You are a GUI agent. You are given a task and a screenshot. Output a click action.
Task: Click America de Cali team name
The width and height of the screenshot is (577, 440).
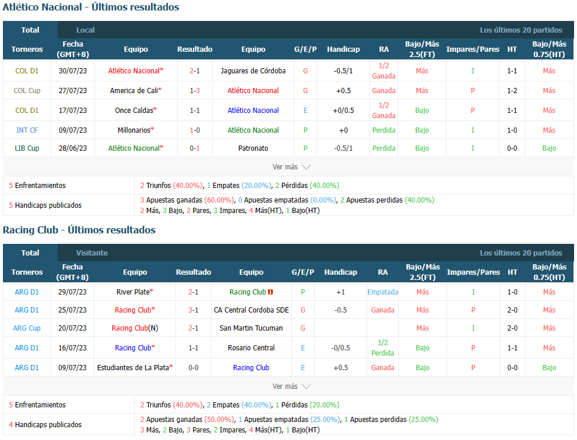(x=134, y=91)
